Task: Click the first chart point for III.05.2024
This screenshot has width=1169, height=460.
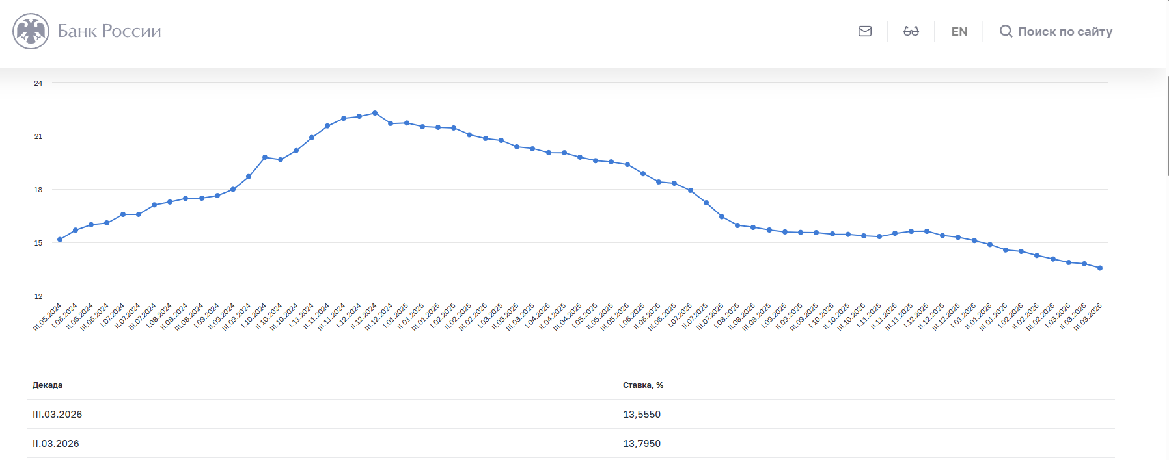Action: pyautogui.click(x=60, y=240)
